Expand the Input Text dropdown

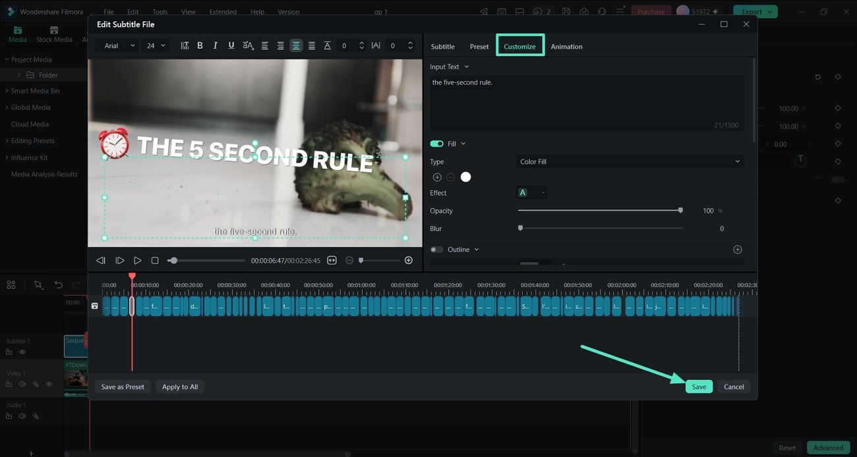click(467, 67)
